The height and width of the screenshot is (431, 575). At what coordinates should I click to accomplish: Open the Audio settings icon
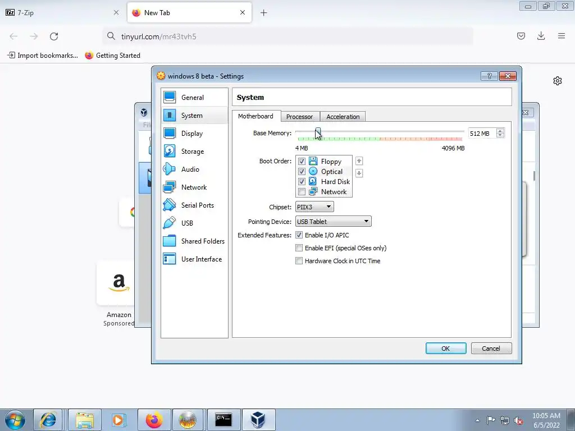click(170, 169)
